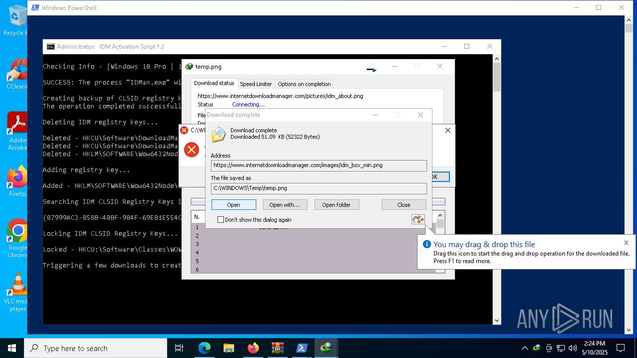
Task: Click the N. column header in connections list
Action: (x=197, y=217)
